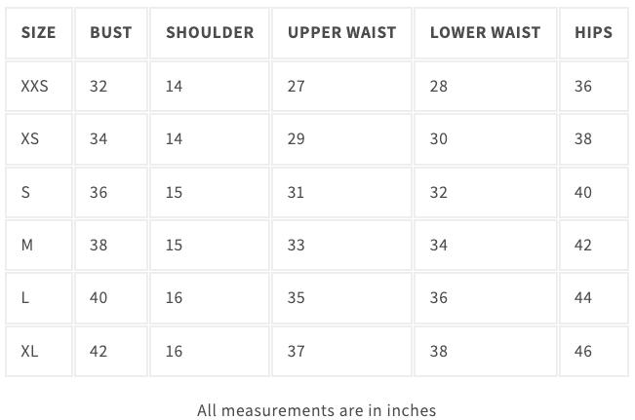Click the SIZE column header

click(38, 32)
